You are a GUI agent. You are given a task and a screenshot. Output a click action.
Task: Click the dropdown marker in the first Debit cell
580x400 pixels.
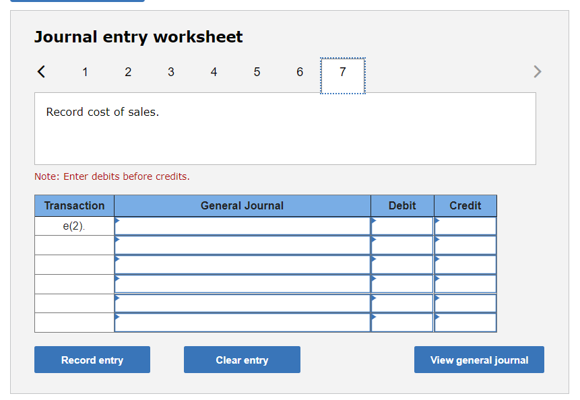pyautogui.click(x=373, y=223)
